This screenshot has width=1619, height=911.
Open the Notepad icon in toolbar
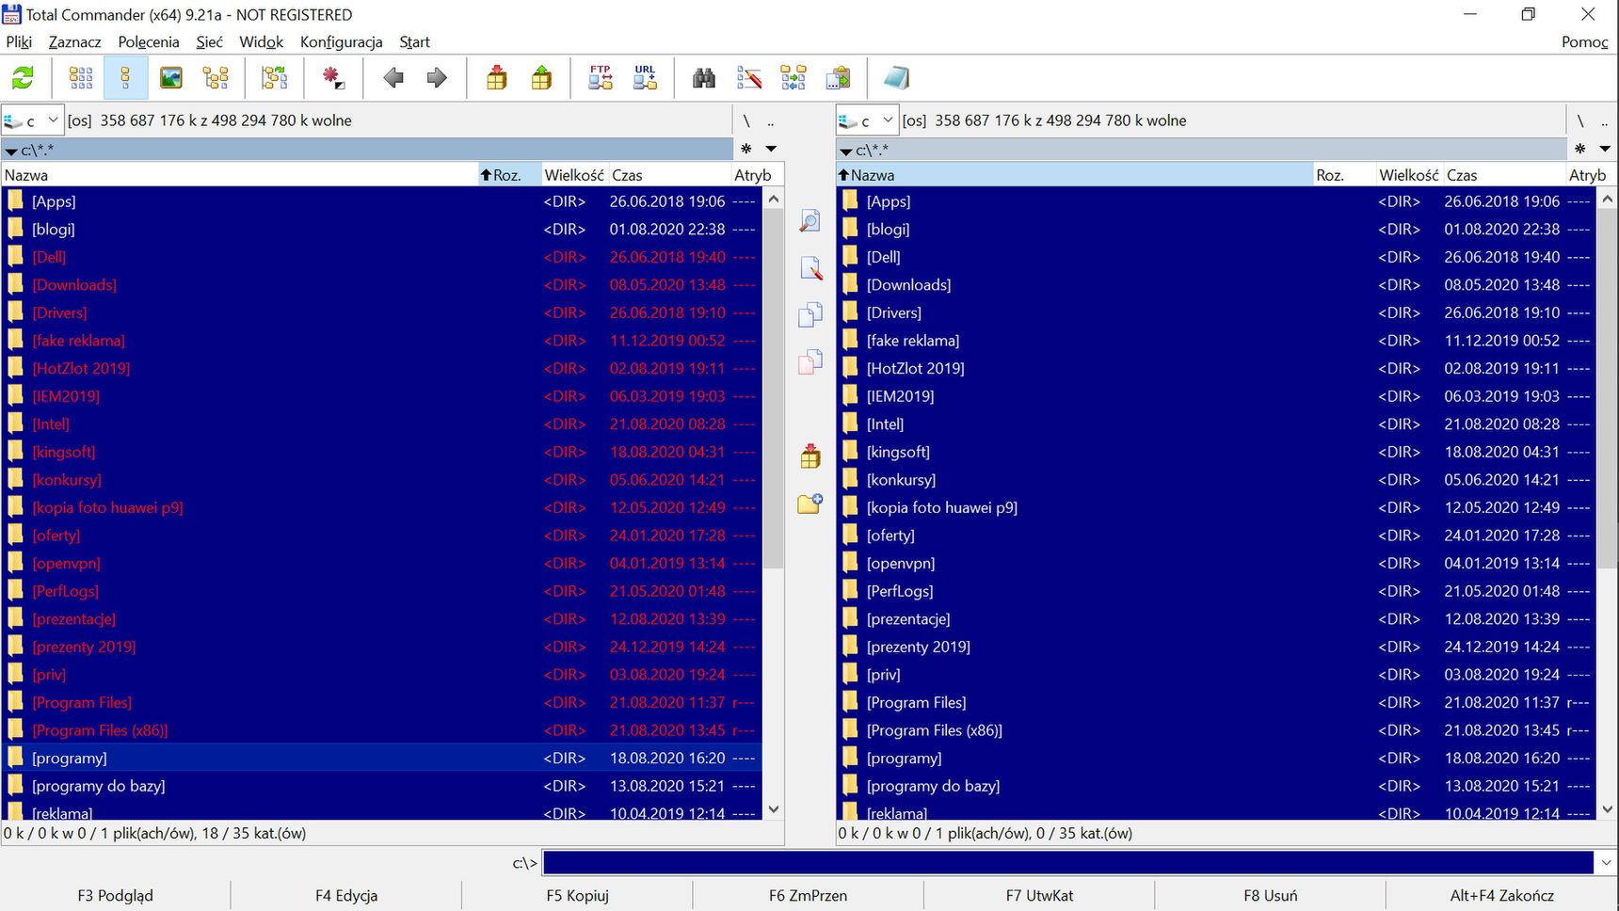(x=897, y=78)
